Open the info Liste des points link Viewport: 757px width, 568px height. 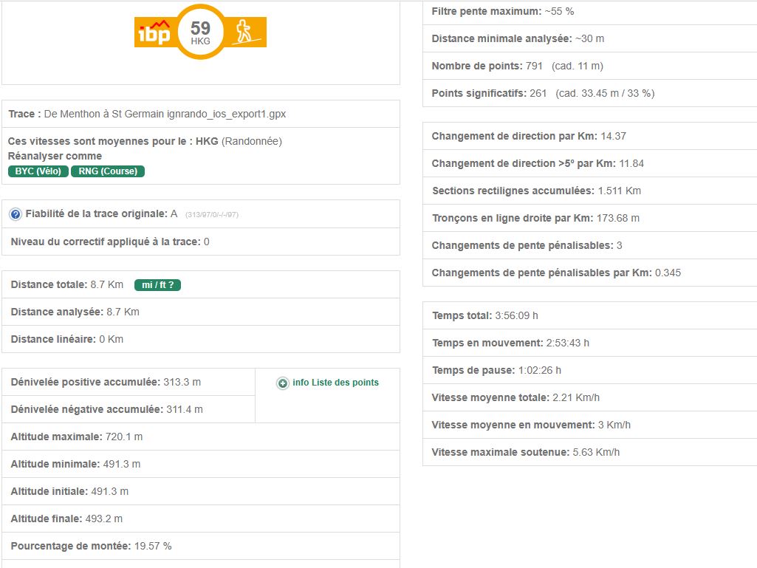[x=335, y=383]
